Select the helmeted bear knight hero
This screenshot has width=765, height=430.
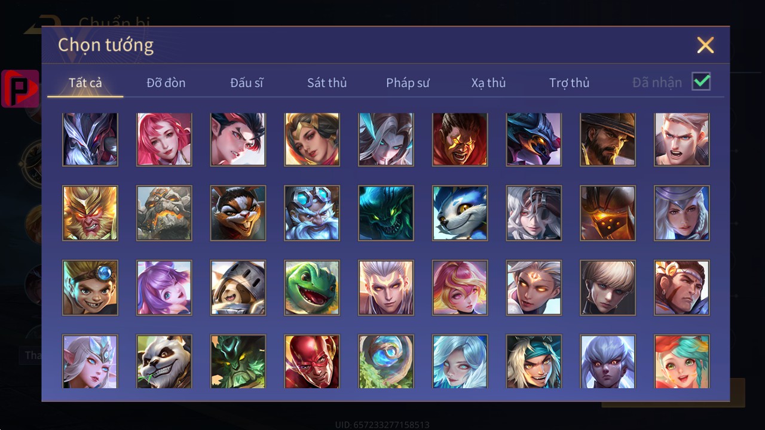(x=238, y=288)
